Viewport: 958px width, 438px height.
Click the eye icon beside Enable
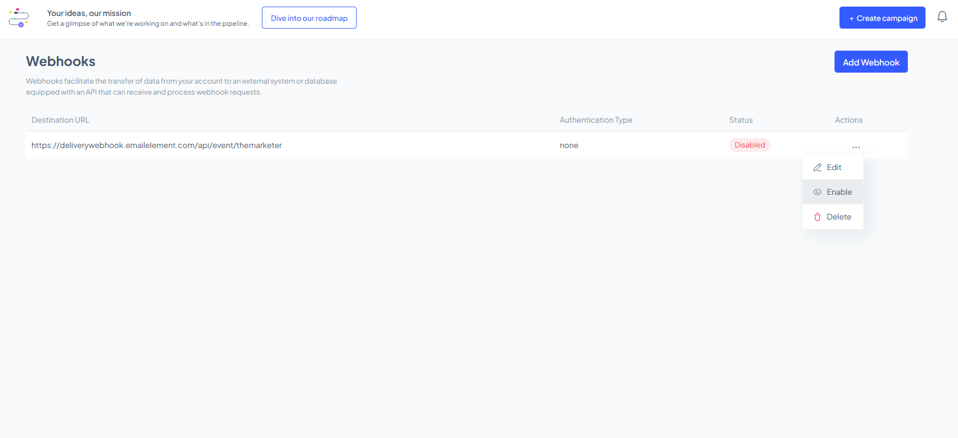pos(817,192)
